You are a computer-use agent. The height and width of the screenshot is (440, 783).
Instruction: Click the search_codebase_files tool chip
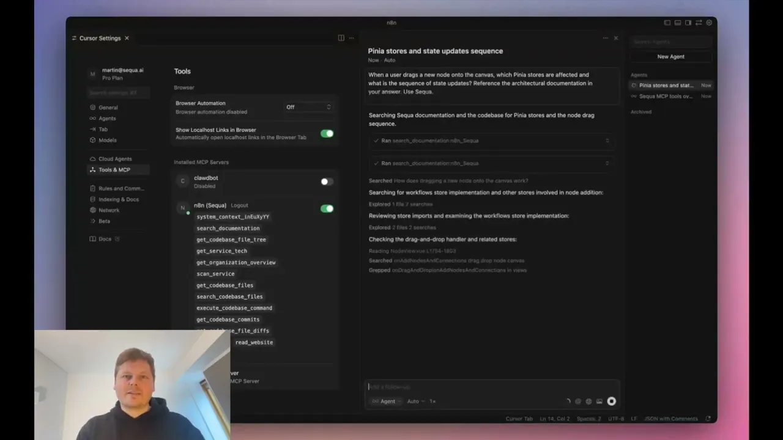click(x=229, y=297)
